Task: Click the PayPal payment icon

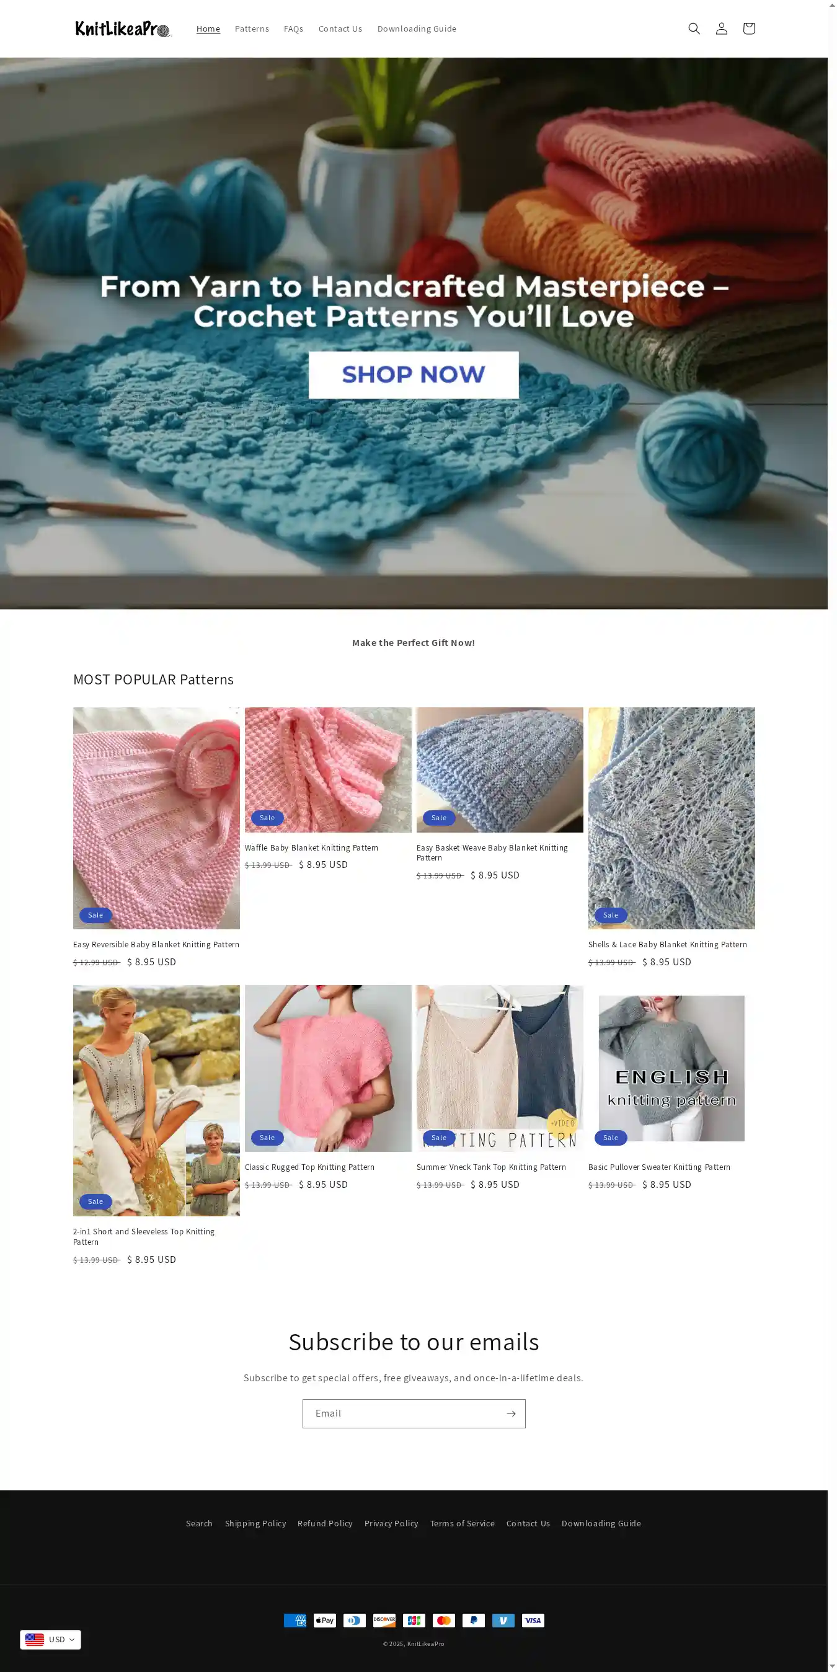Action: point(473,1620)
